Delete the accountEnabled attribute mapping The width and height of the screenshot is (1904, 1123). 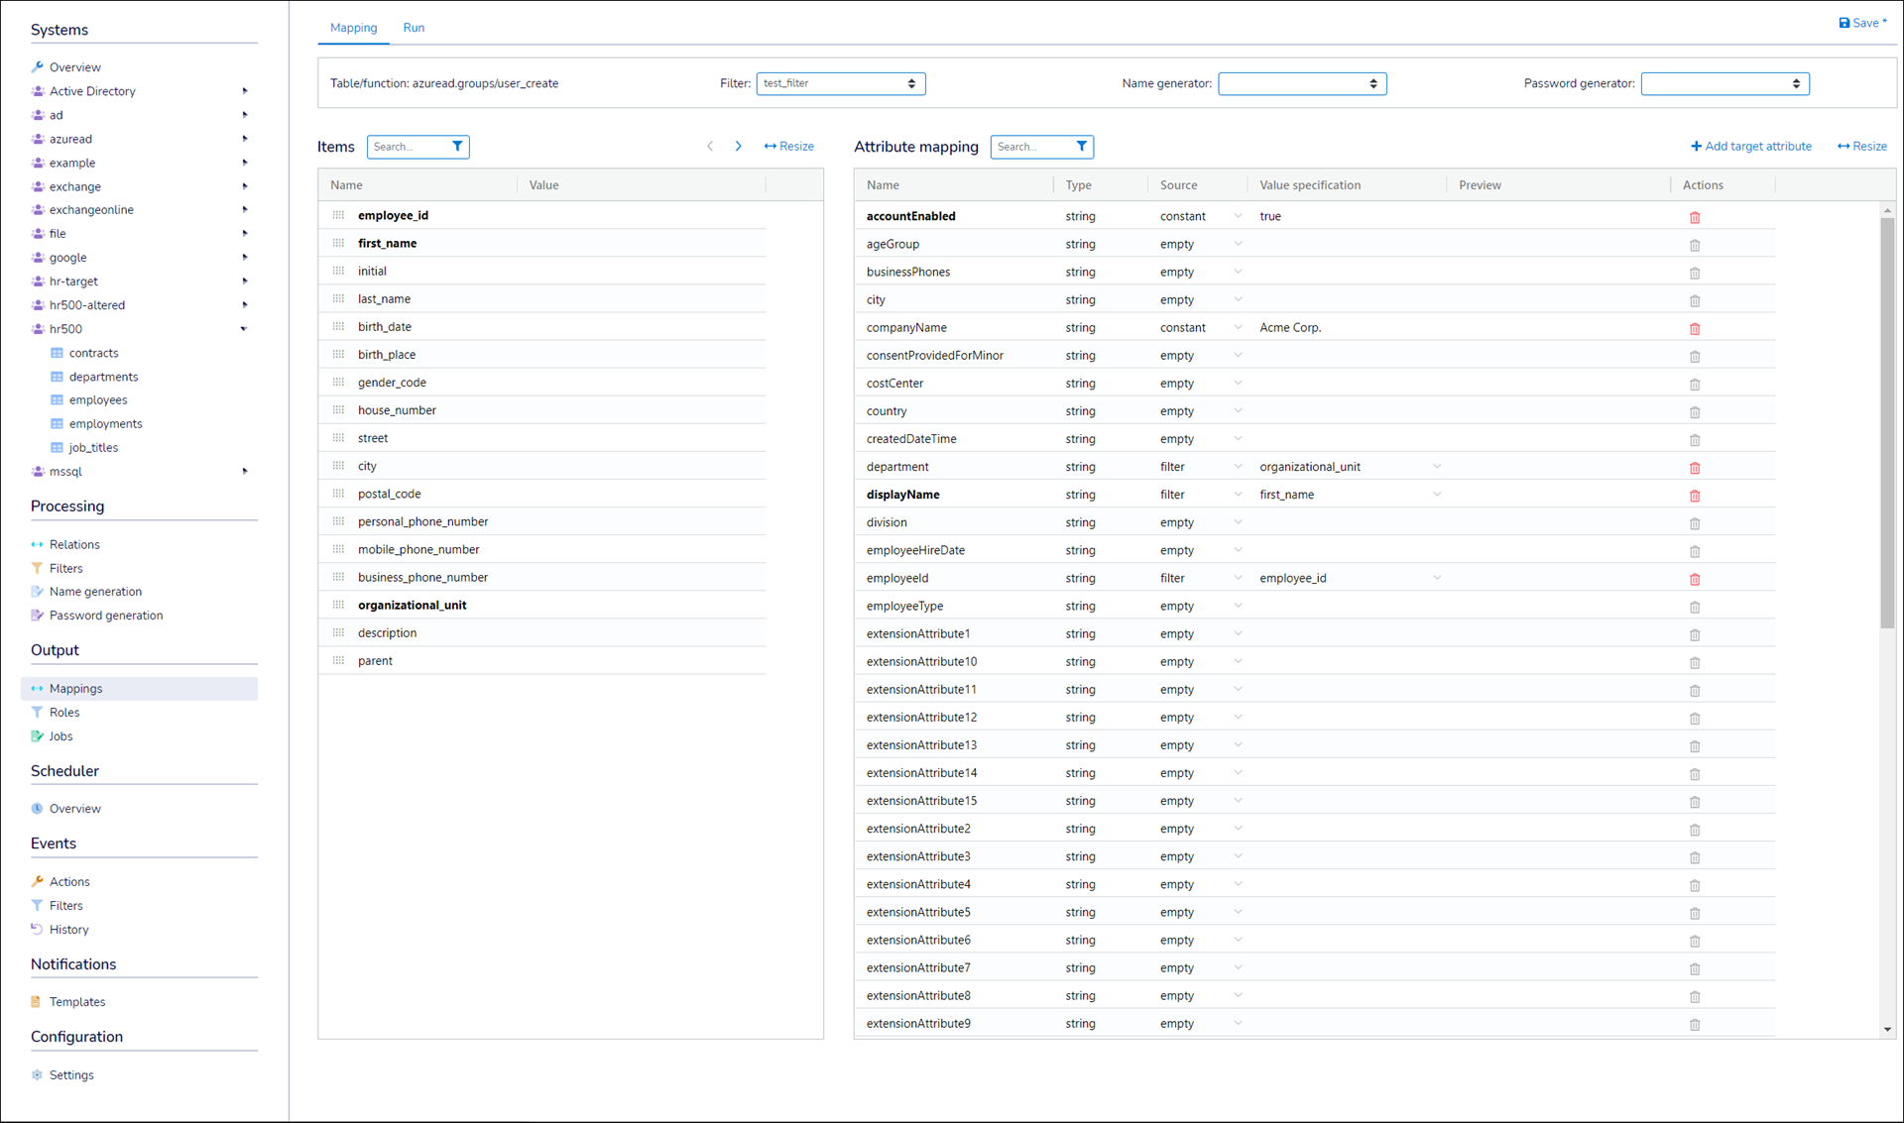pyautogui.click(x=1694, y=217)
